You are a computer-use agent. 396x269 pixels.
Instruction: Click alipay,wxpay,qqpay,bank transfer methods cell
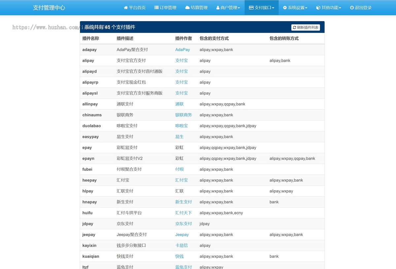coord(292,159)
